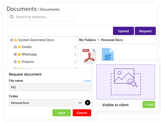161x122 pixels.
Task: Expand the Whatsapp folder node
Action: click(x=15, y=54)
